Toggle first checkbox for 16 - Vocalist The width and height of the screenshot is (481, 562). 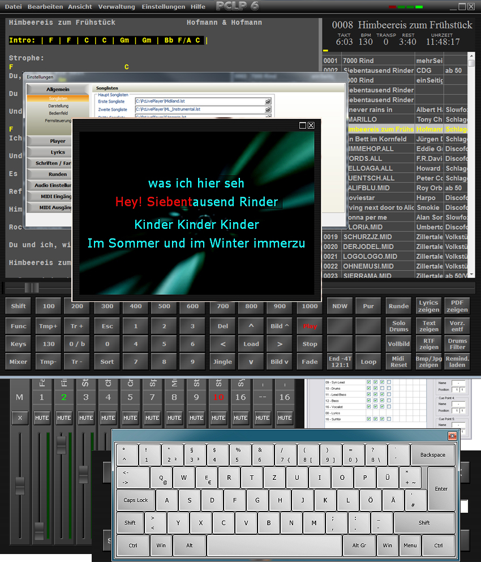[x=370, y=406]
